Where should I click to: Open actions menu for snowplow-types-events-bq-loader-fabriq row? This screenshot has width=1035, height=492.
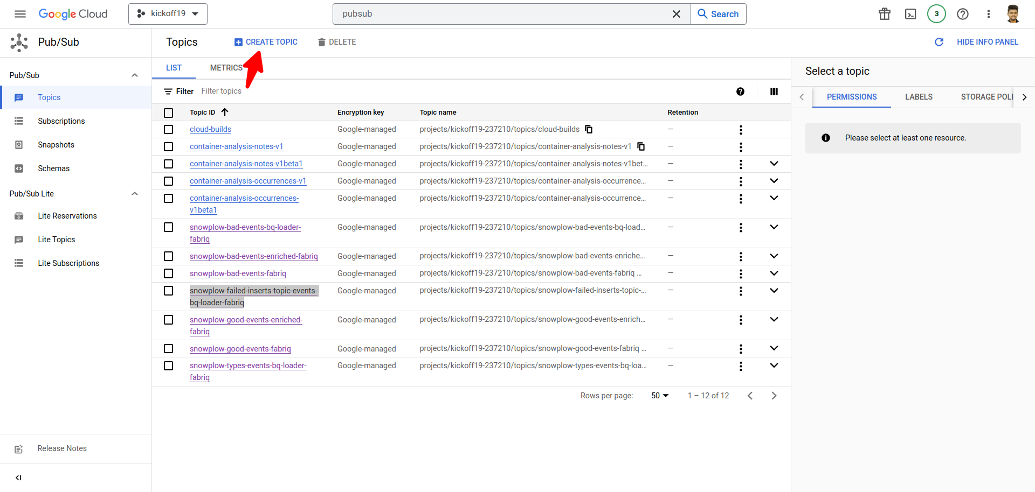[741, 367]
